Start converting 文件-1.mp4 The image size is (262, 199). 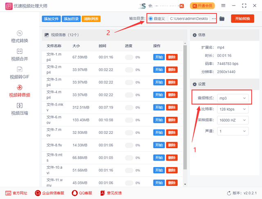pos(159,57)
